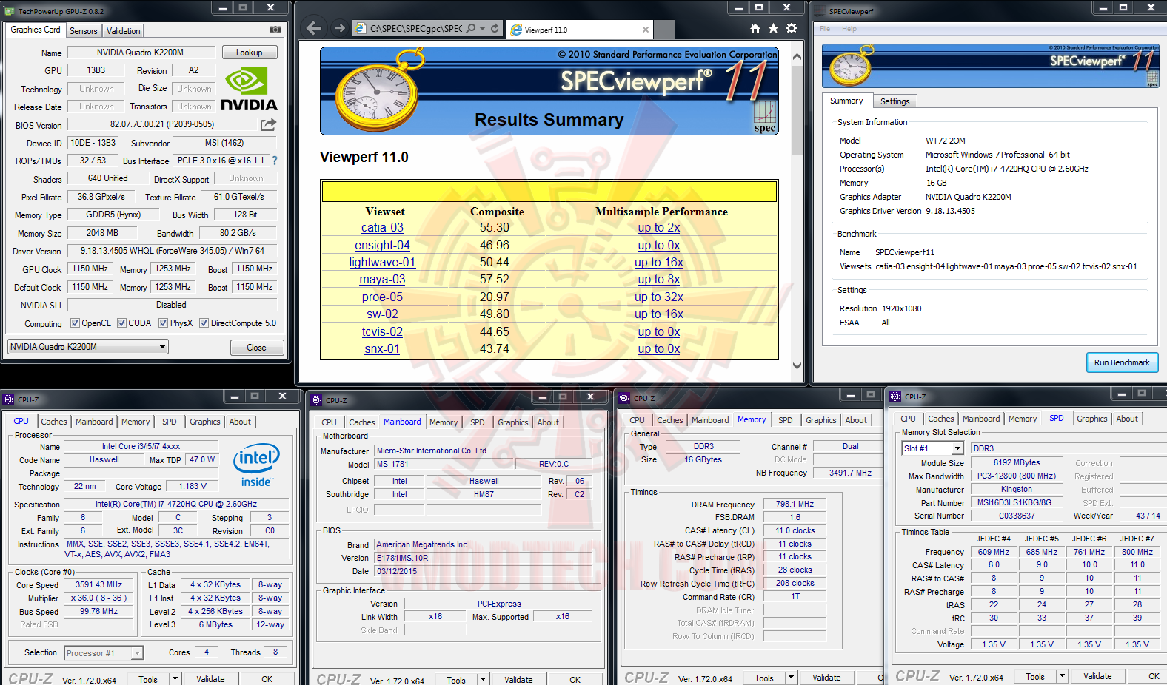Click the Run Benchmark button

[x=1122, y=362]
